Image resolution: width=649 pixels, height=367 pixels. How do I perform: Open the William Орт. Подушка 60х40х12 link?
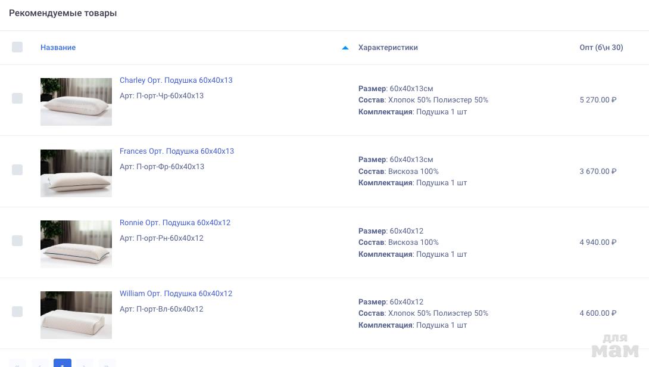point(176,294)
